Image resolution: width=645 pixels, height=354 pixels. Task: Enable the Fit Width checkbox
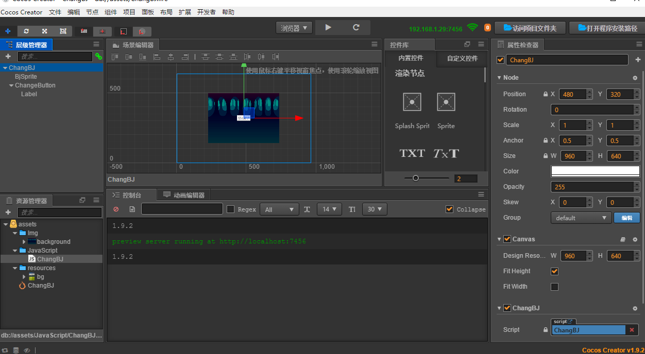coord(554,287)
